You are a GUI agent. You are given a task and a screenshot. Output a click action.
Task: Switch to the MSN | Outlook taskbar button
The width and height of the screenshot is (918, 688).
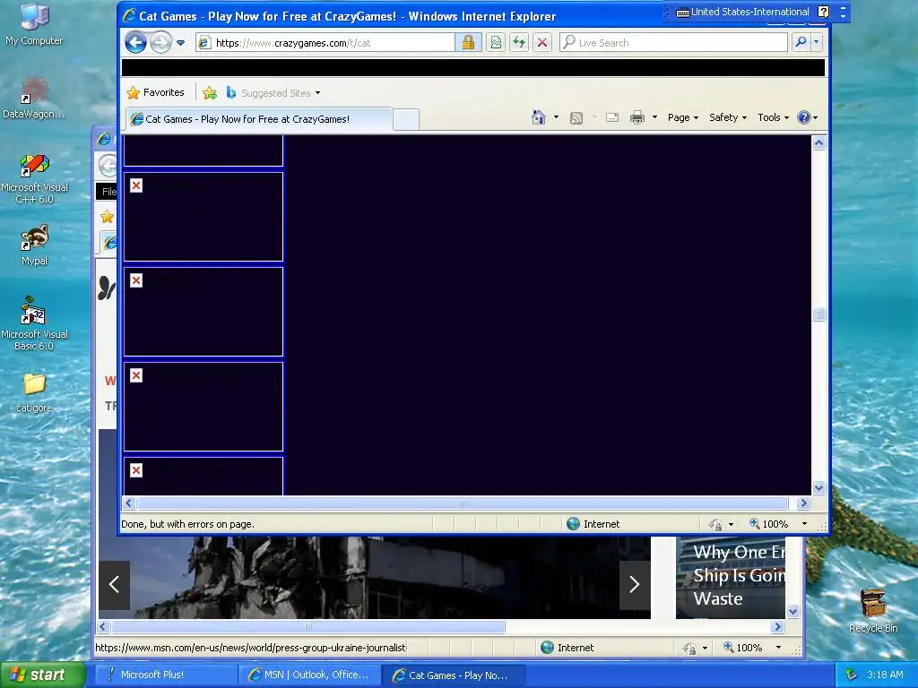pyautogui.click(x=309, y=675)
